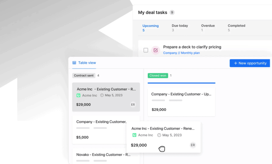The width and height of the screenshot is (272, 164).
Task: Click the plus icon in New opportunity
Action: [x=236, y=63]
